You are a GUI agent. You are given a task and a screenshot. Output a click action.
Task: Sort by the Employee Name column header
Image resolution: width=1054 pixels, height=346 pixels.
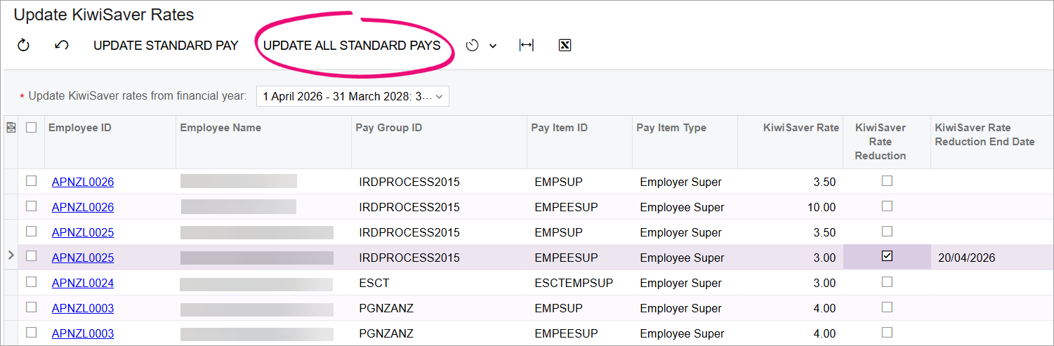click(220, 128)
